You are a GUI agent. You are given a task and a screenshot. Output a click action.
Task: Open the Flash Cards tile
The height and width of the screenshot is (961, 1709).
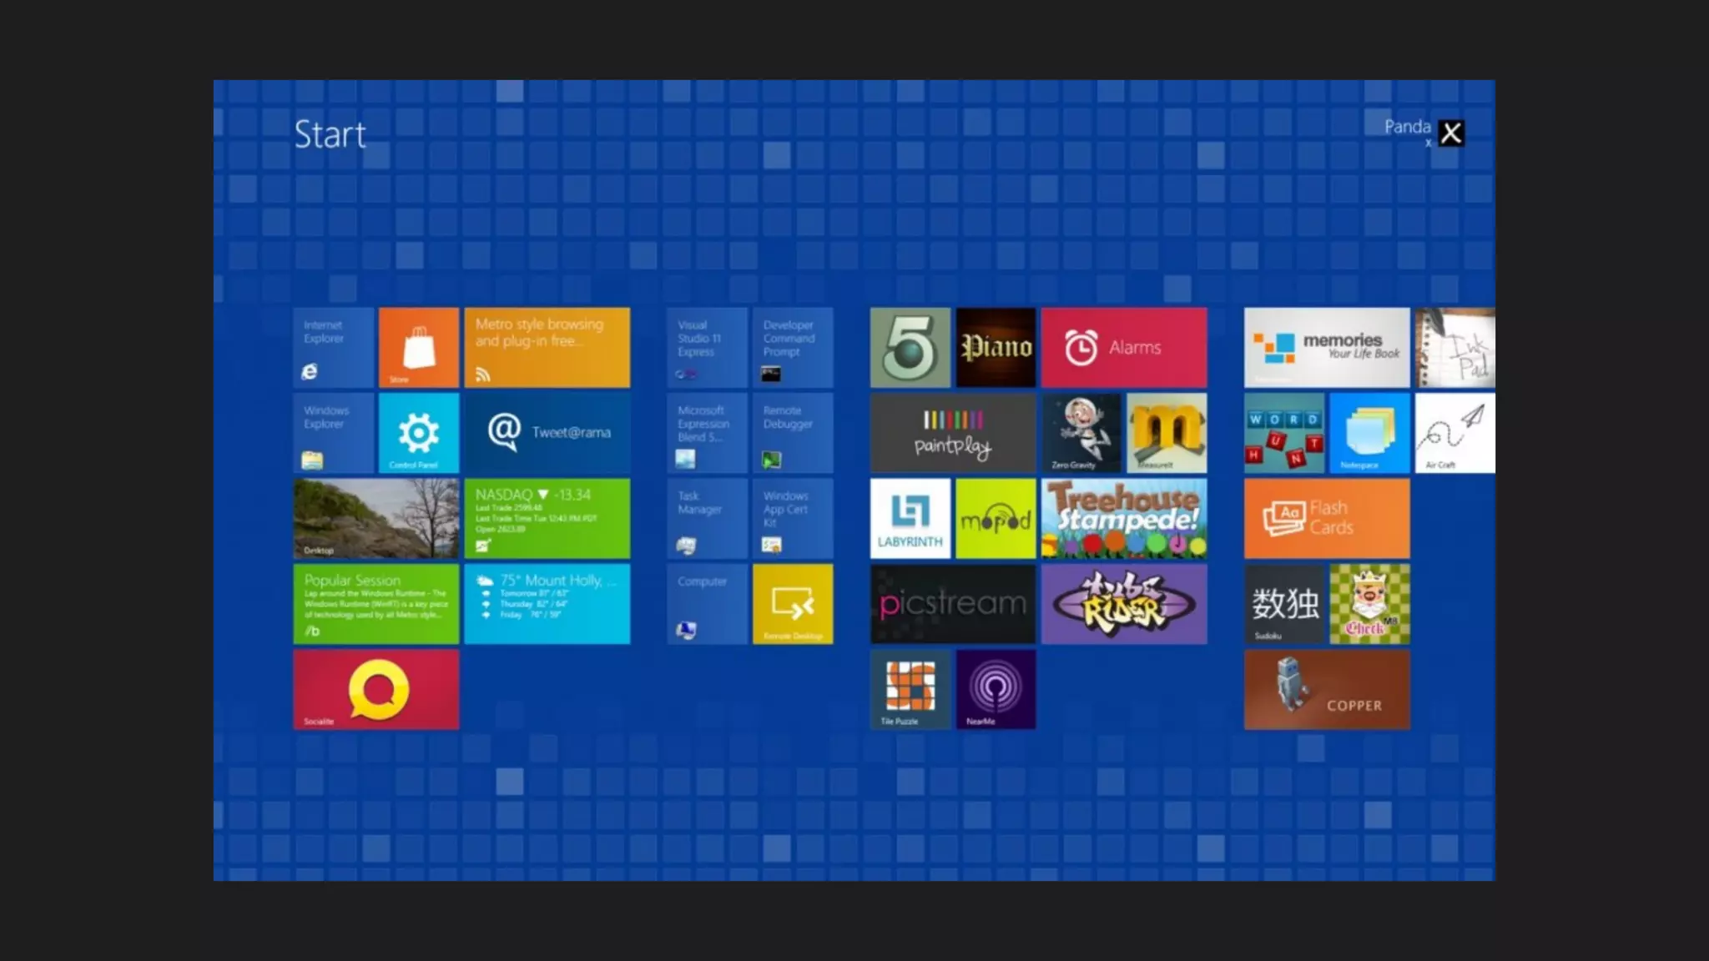(1326, 518)
